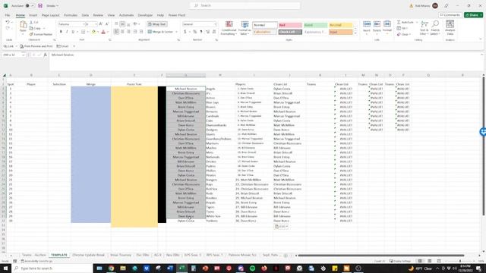
Task: Save the workbook with the Save icon
Action: (x=40, y=5)
